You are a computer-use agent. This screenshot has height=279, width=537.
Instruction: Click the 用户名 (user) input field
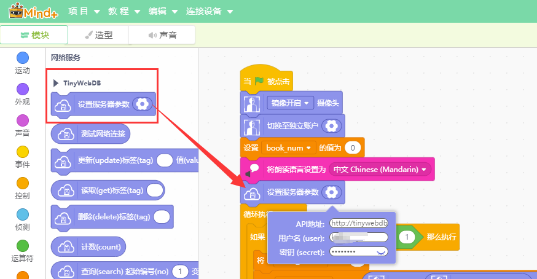[359, 237]
